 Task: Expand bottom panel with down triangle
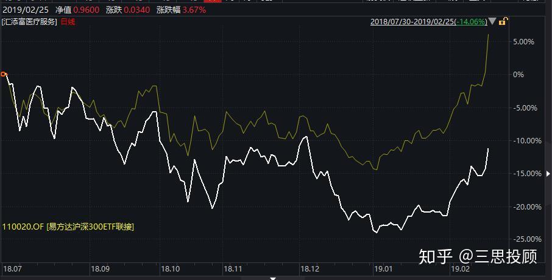[x=273, y=278]
